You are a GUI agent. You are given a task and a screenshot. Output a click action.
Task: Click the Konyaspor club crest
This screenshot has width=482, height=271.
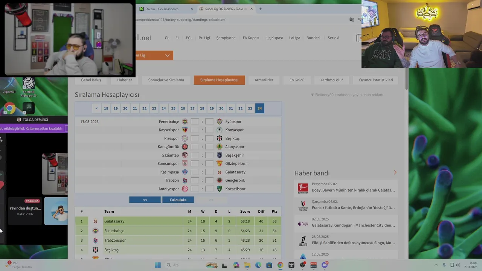point(220,130)
